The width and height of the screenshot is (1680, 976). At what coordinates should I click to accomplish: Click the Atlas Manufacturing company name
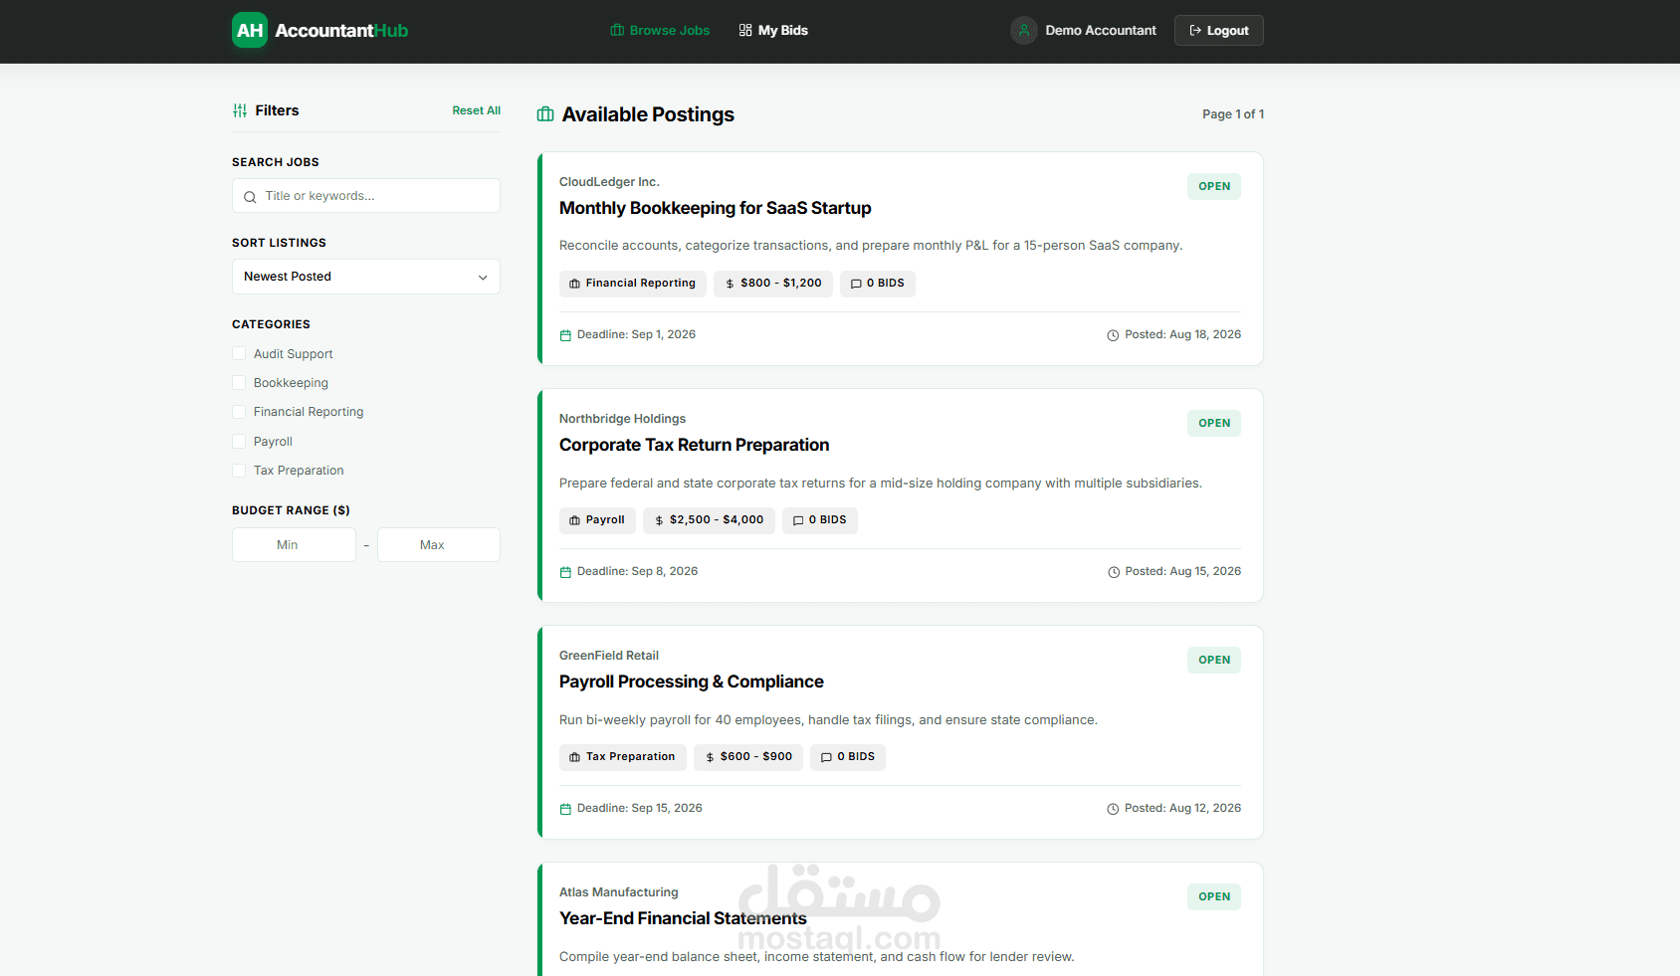[619, 892]
